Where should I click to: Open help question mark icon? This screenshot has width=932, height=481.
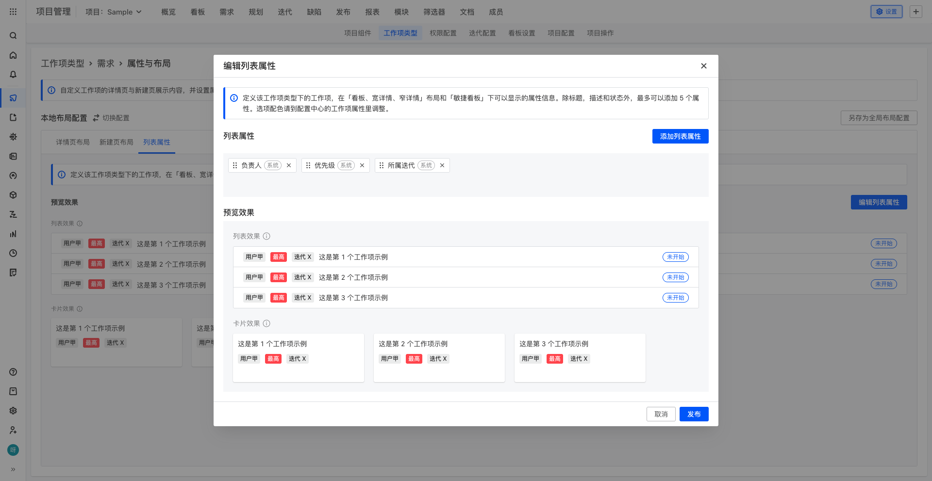click(13, 372)
